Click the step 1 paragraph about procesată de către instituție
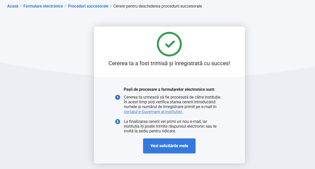 [x=172, y=104]
